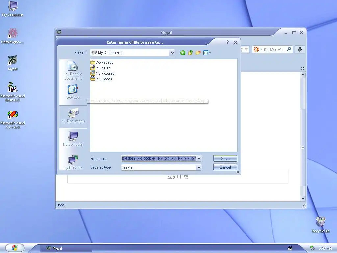This screenshot has width=337, height=253.
Task: Click the Mypal tab groups grid icon
Action: tap(302, 68)
